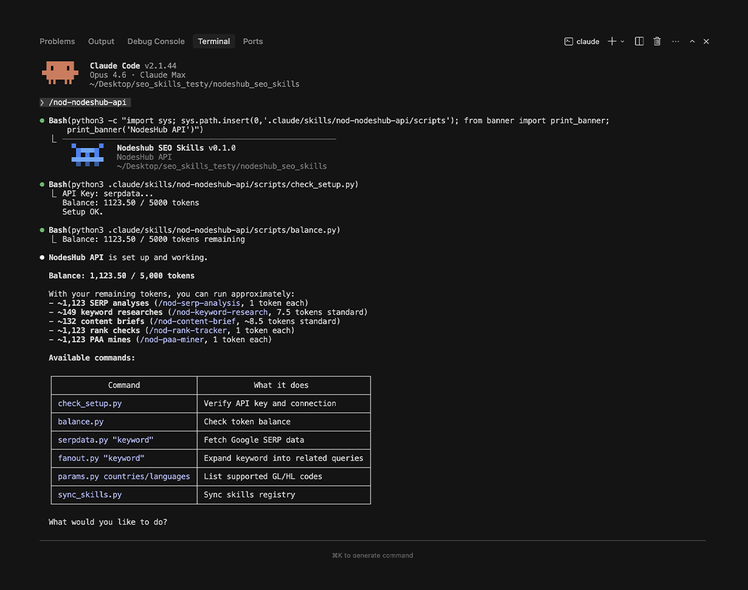Click the orange Claude Code mascot logo
748x590 pixels.
click(60, 72)
